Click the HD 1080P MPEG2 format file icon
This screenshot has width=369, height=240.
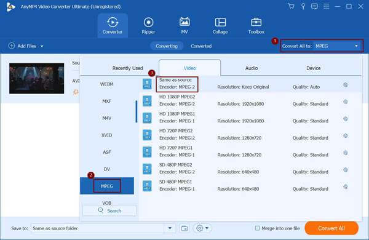147,101
